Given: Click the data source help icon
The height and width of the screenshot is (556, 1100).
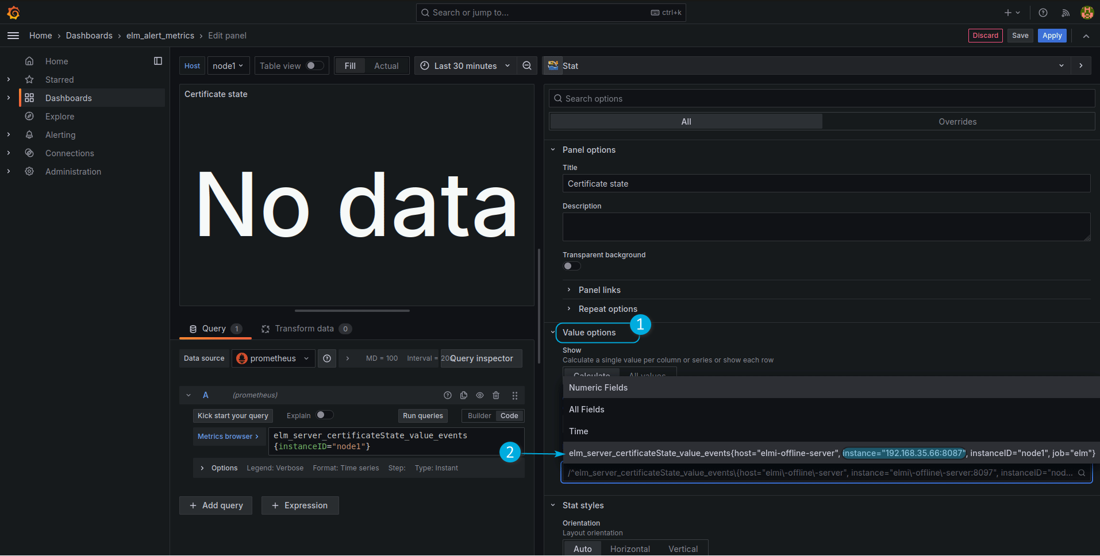Looking at the screenshot, I should click(x=327, y=358).
